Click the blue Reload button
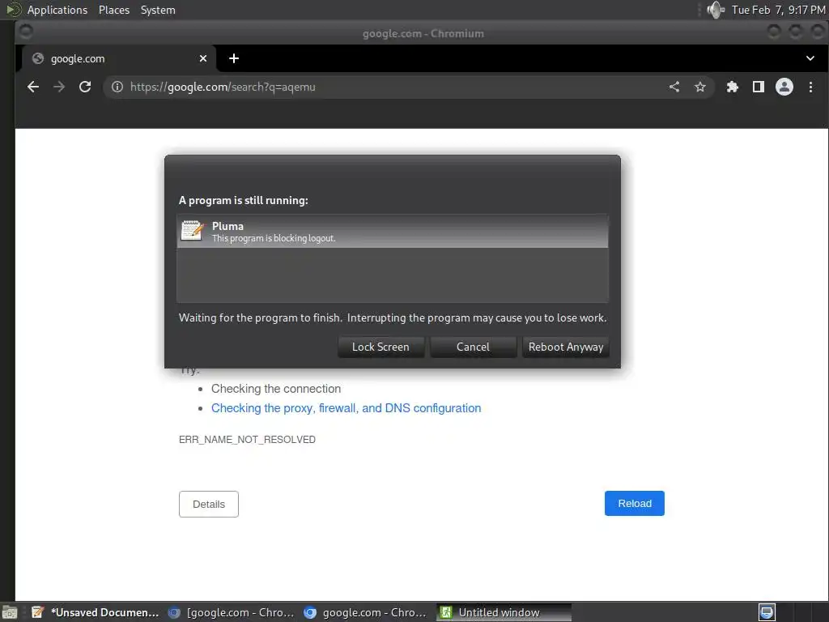The width and height of the screenshot is (829, 622). pyautogui.click(x=635, y=504)
